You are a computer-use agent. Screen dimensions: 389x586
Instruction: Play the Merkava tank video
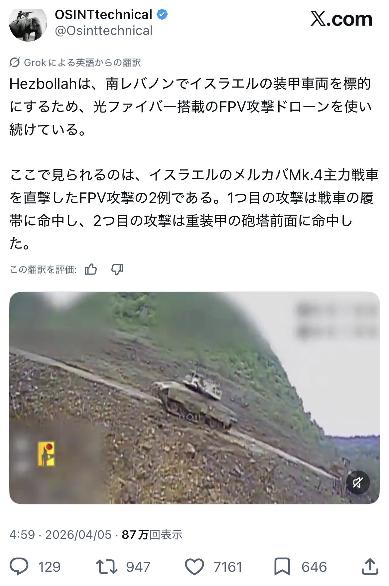click(194, 398)
